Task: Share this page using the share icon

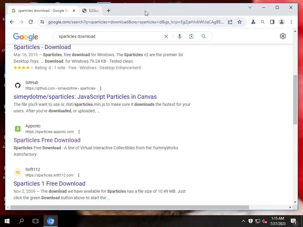Action: click(x=230, y=22)
